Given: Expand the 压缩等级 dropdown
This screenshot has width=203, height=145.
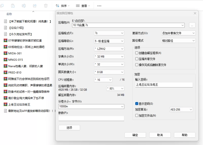Looking at the screenshot, I should [109, 41].
